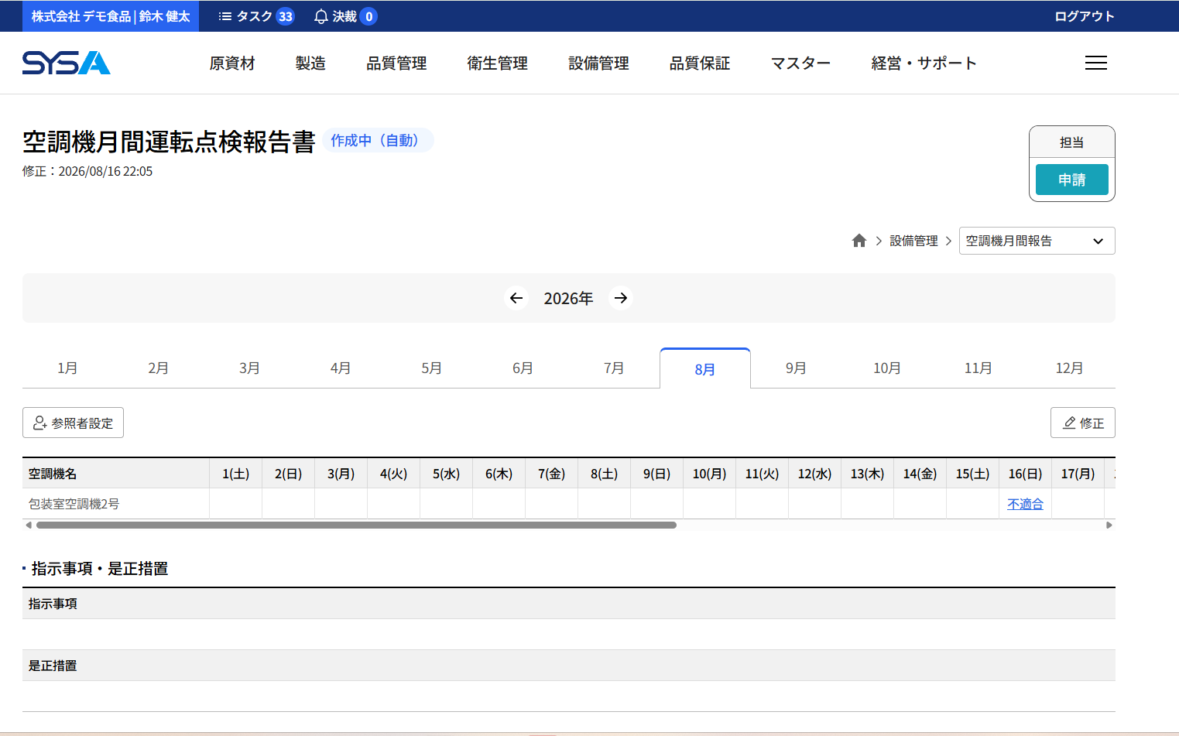Image resolution: width=1179 pixels, height=736 pixels.
Task: Switch to the 12月 tab
Action: tap(1069, 368)
